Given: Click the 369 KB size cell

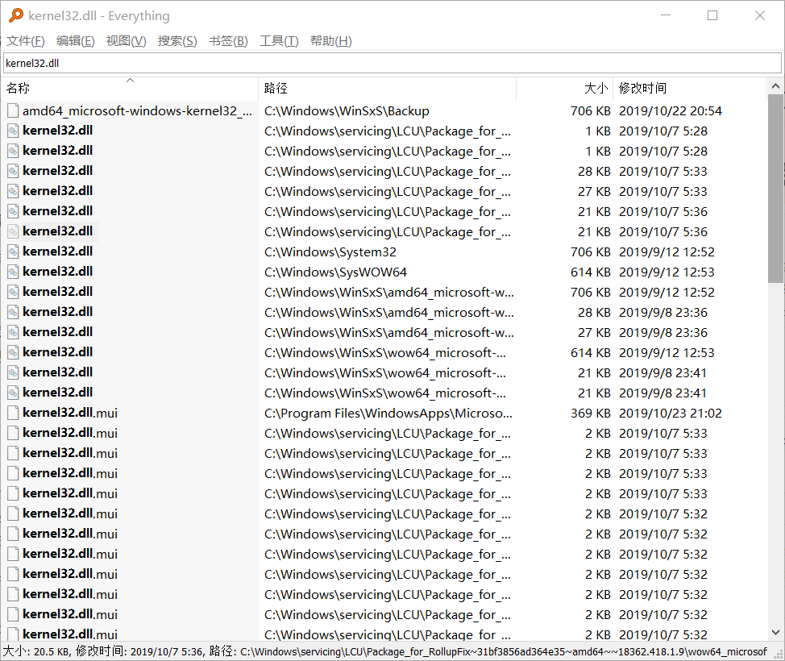Looking at the screenshot, I should coord(591,413).
